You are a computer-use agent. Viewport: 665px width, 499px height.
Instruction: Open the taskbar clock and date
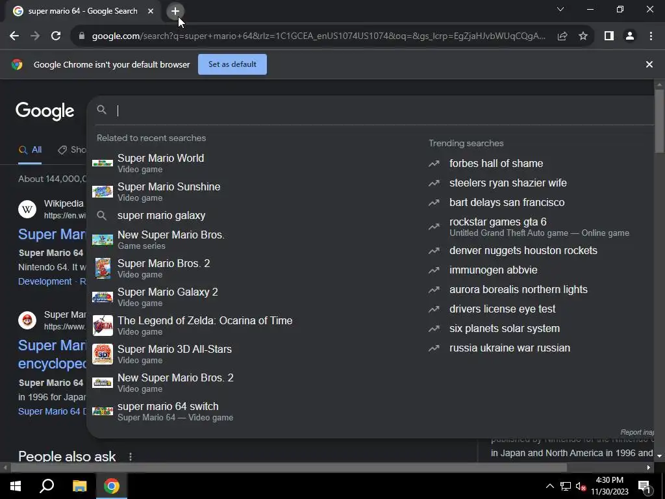pyautogui.click(x=610, y=486)
